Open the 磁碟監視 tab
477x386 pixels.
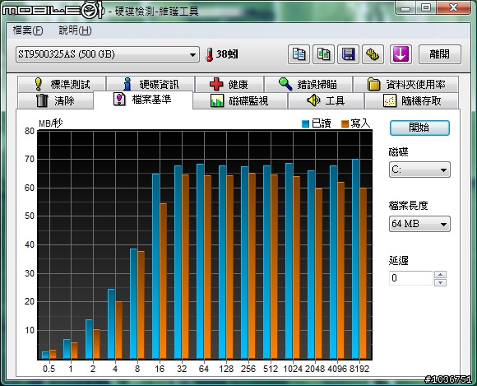(240, 100)
